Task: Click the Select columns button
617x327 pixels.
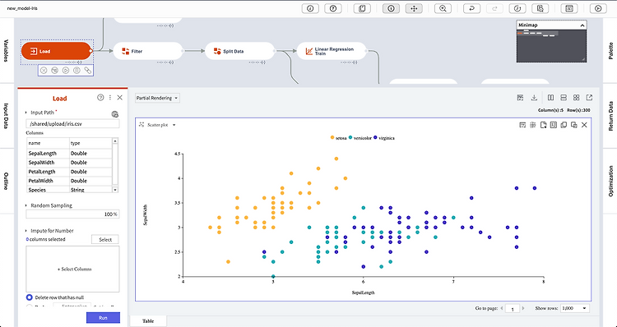Action: (x=105, y=239)
